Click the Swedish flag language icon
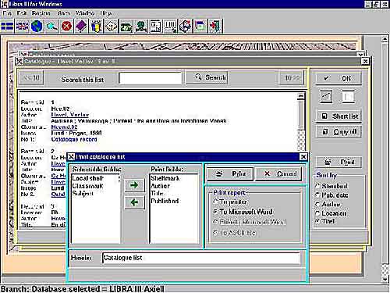 7,26
